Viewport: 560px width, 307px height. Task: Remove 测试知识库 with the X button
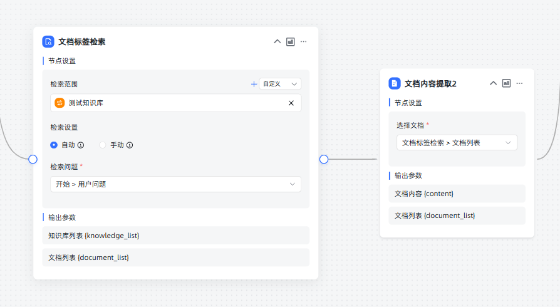pos(291,103)
